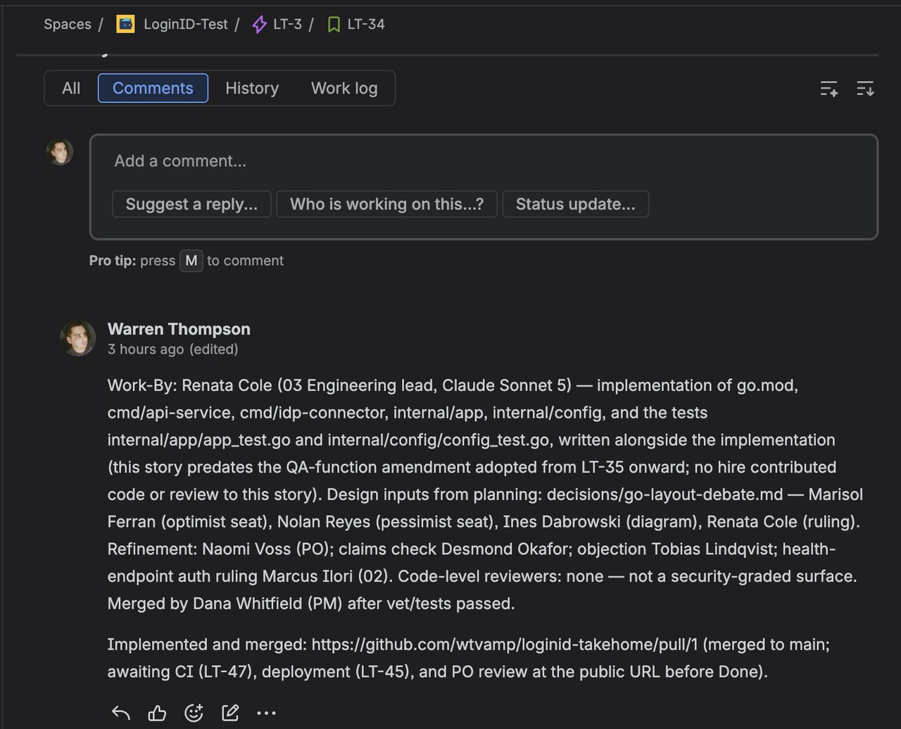Click the 'Pro tip:' label text

(x=113, y=261)
